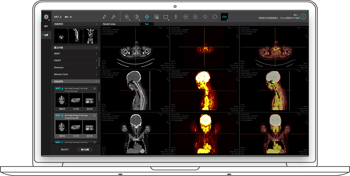Open the more options ellipsis menu
This screenshot has height=176, width=350.
[x=224, y=17]
